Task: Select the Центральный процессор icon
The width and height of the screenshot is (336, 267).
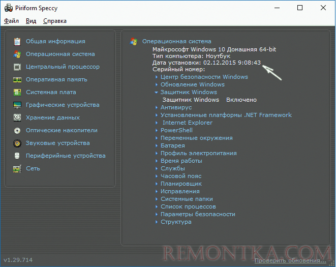Action: pyautogui.click(x=17, y=67)
